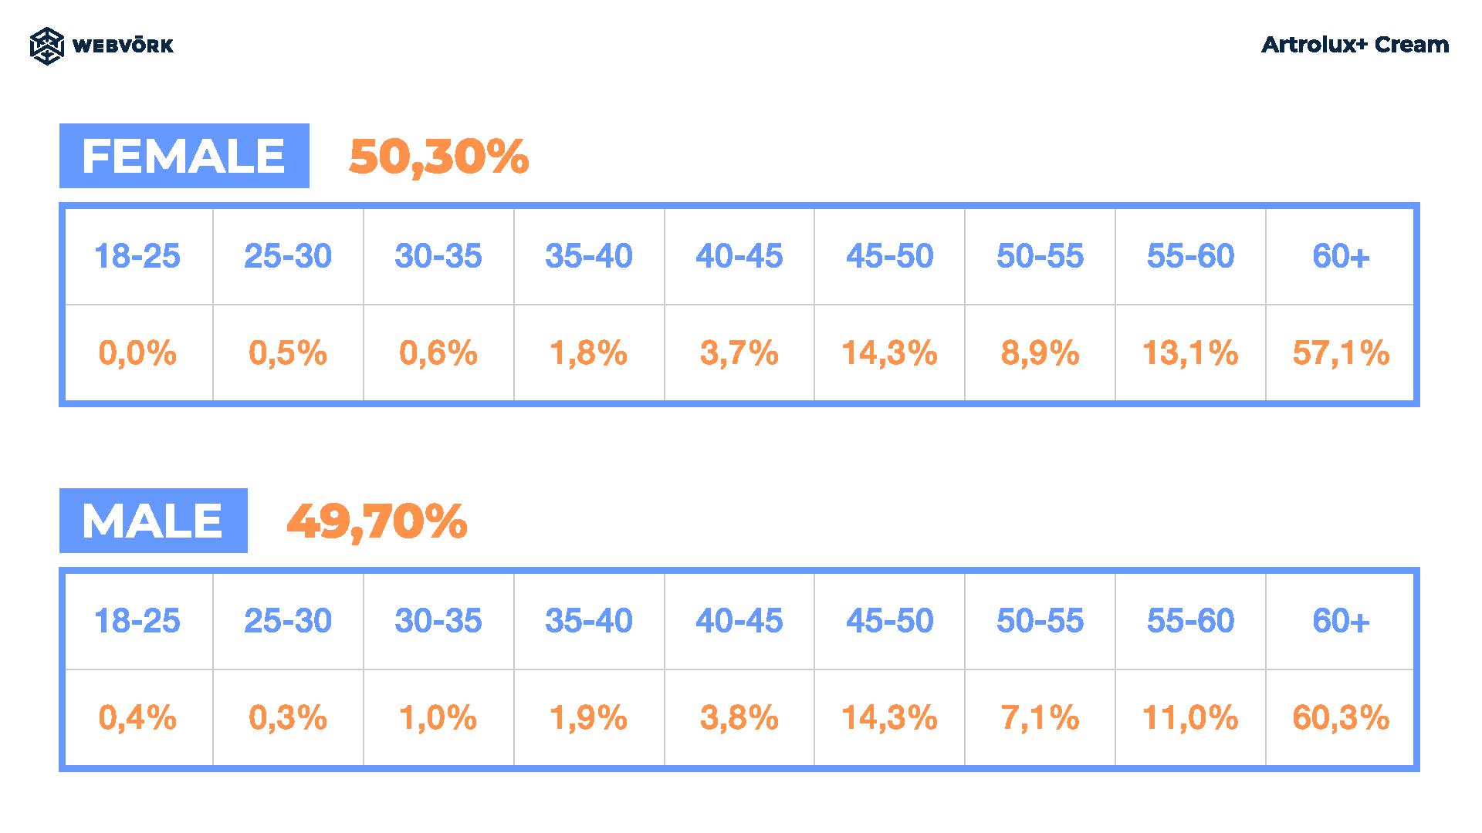This screenshot has height=833, width=1482.
Task: Click the 49,70% male share figure
Action: 377,521
